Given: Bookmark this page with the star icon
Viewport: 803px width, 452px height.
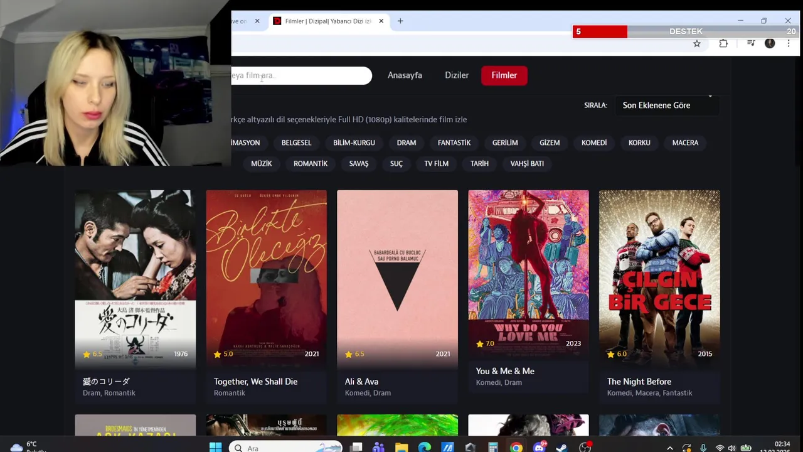Looking at the screenshot, I should [x=696, y=43].
